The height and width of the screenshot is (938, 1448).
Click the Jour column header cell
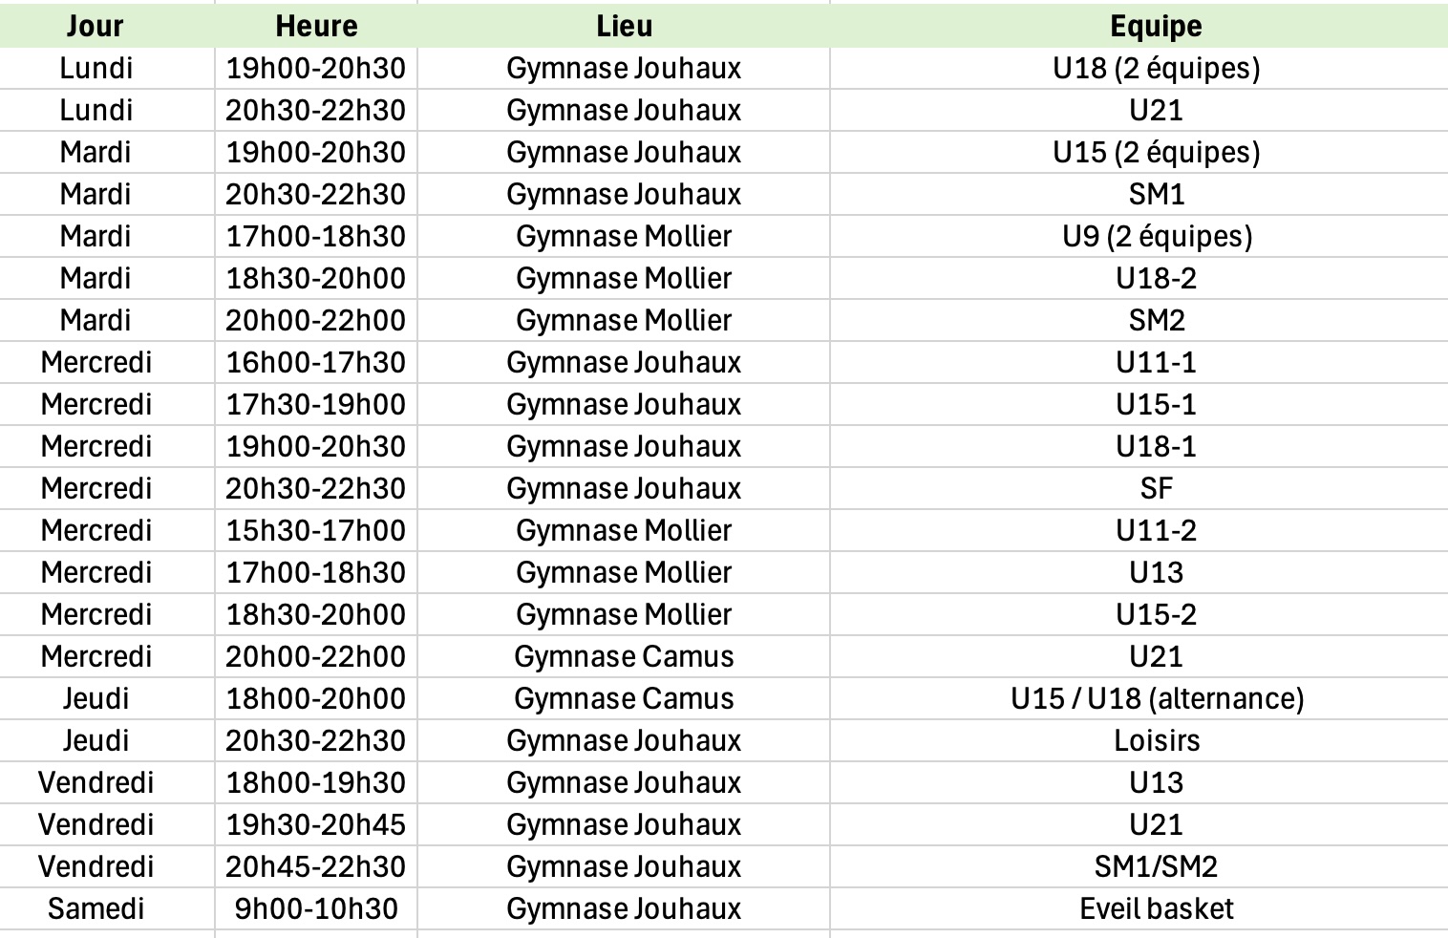click(96, 26)
